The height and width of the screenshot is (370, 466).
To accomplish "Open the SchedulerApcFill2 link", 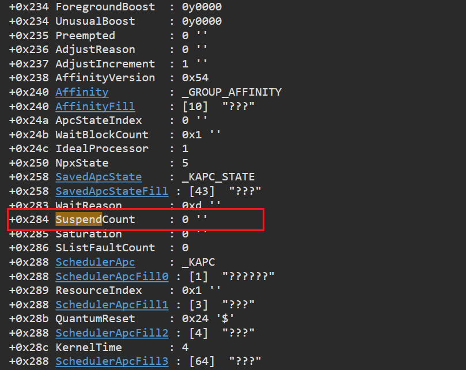I will coord(112,333).
